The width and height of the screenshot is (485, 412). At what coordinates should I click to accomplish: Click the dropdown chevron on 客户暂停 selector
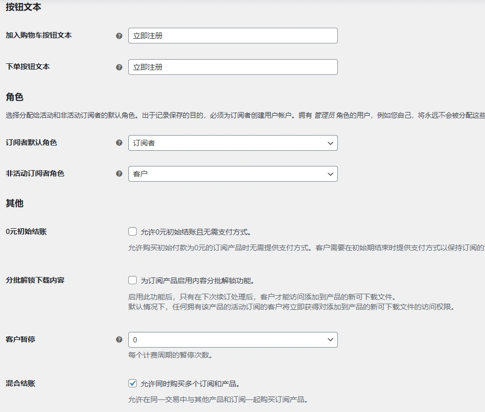point(330,339)
